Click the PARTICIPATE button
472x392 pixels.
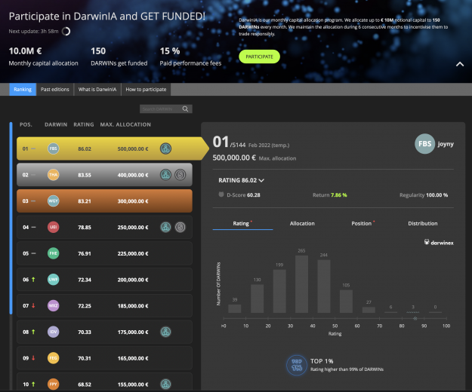pyautogui.click(x=259, y=57)
